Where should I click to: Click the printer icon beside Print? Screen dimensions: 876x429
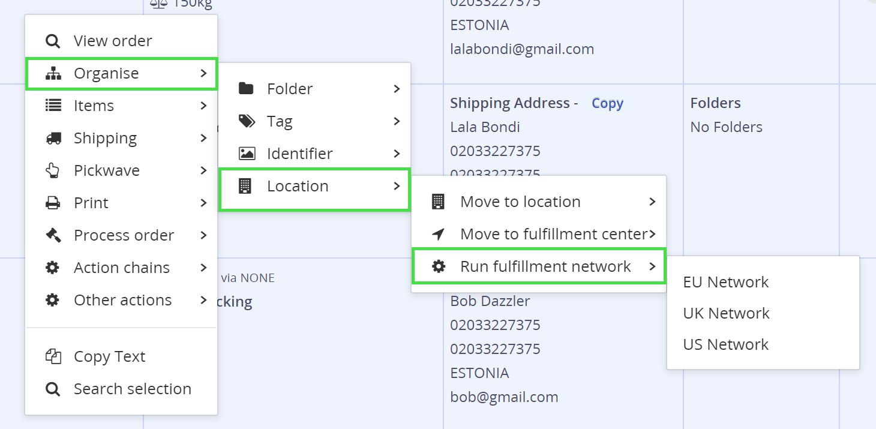[53, 203]
